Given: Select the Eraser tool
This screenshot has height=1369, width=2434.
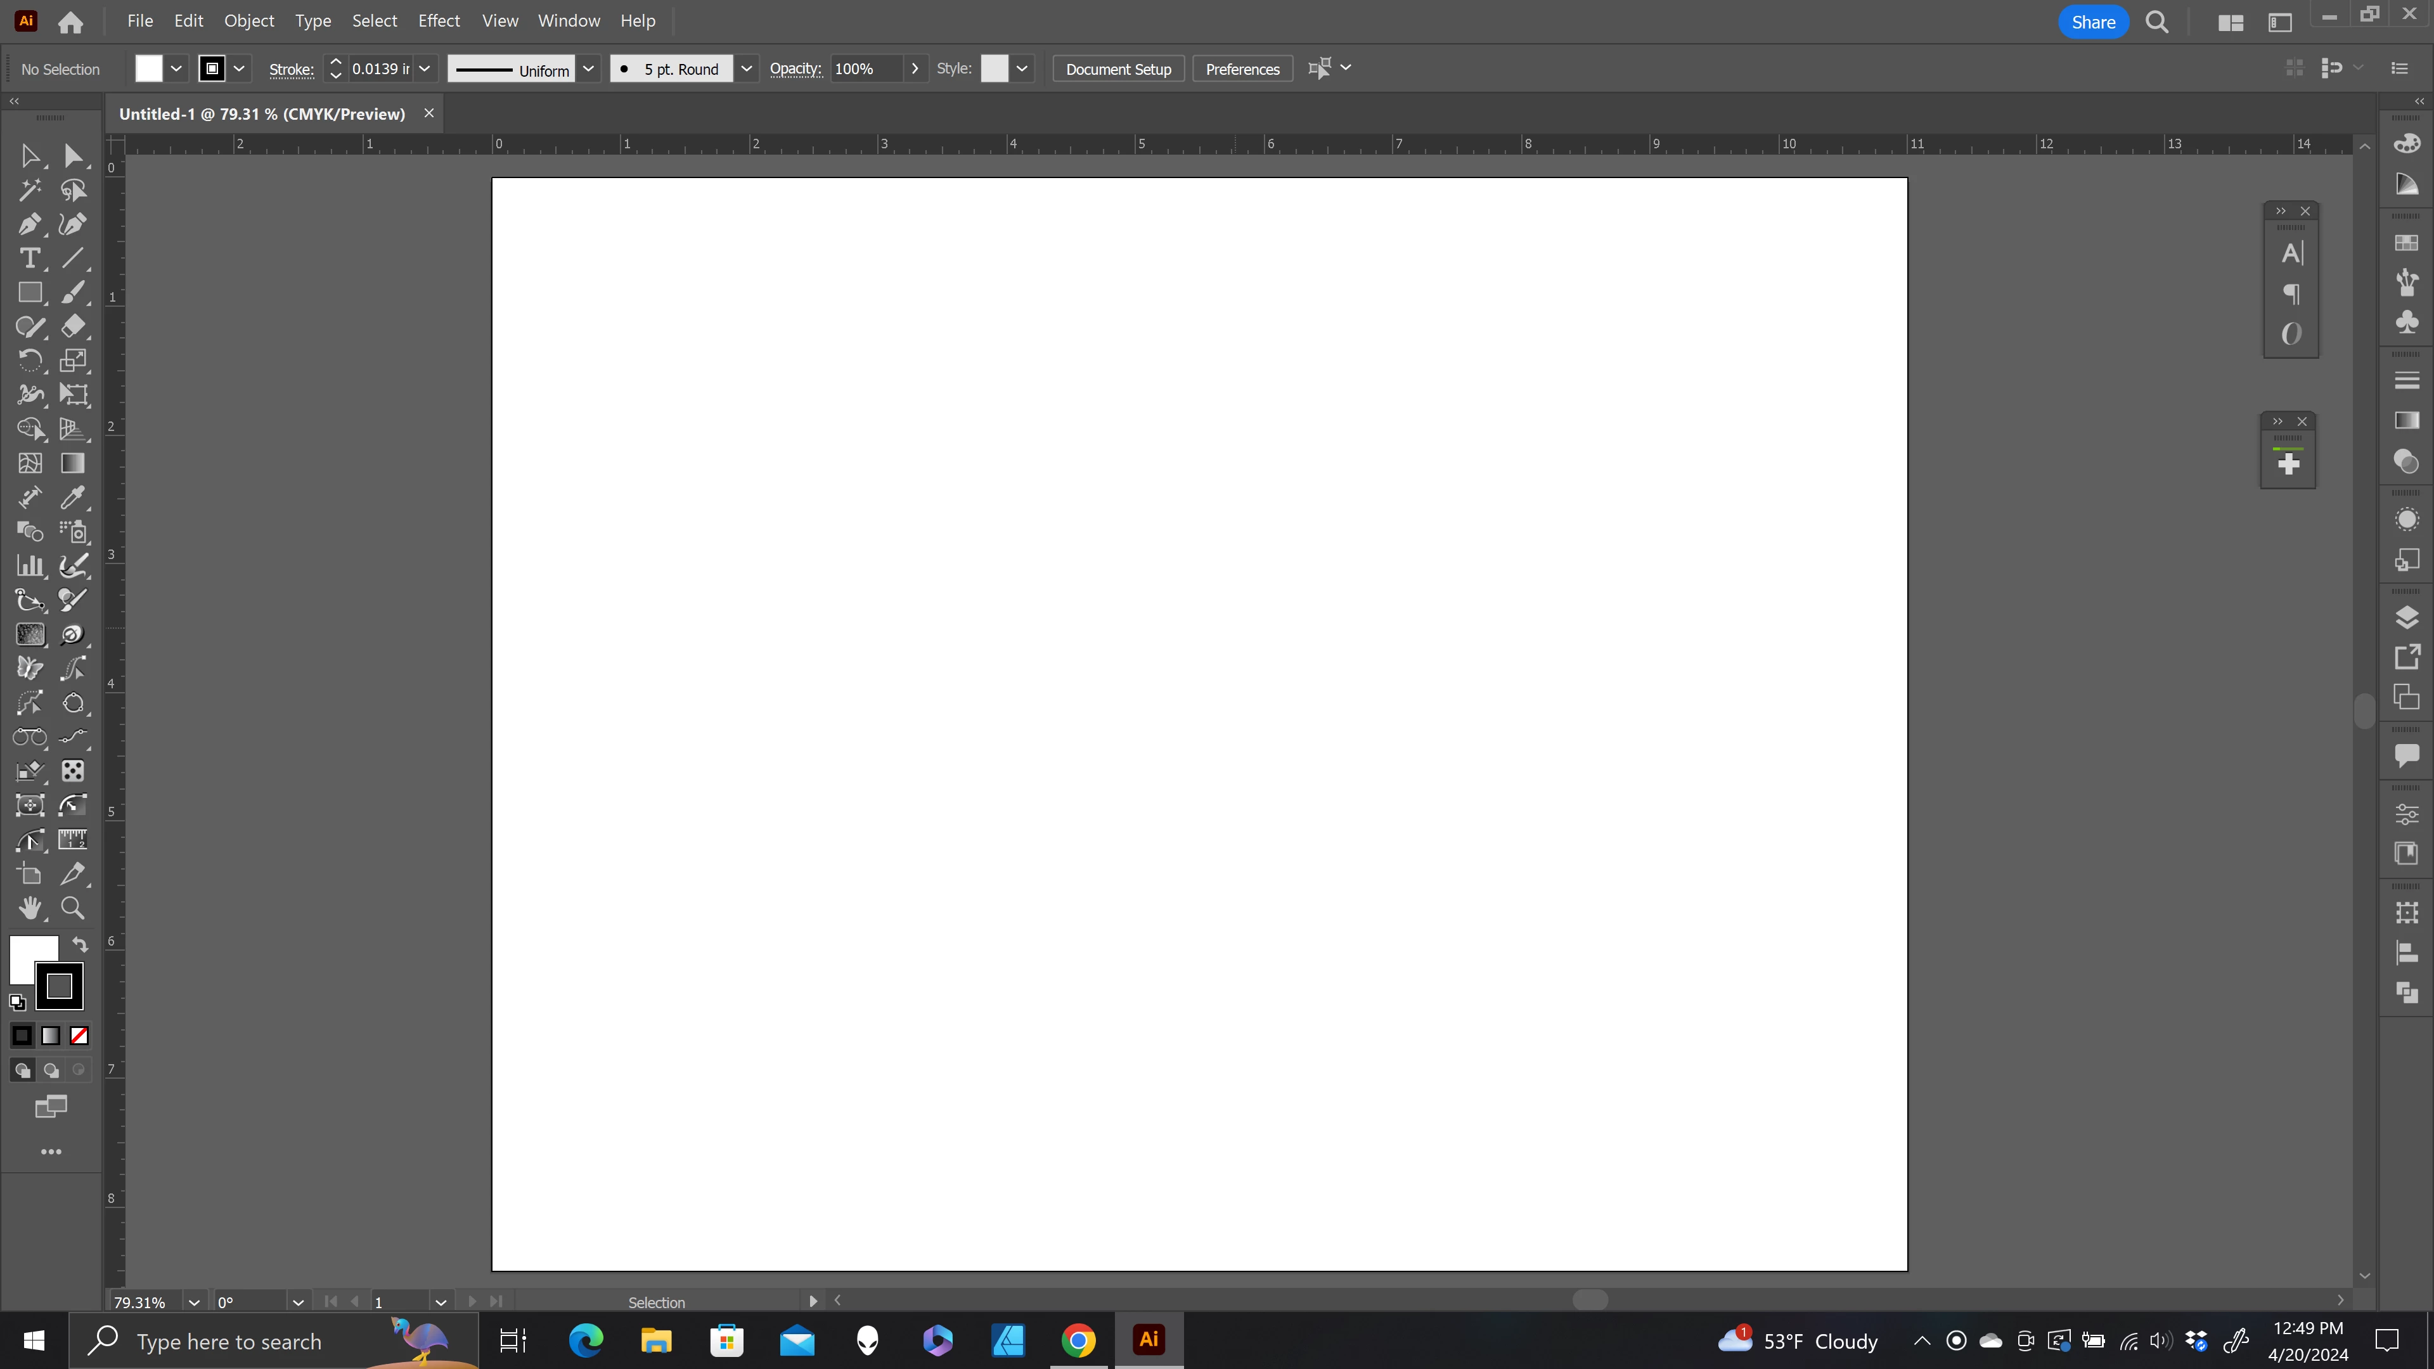Looking at the screenshot, I should tap(73, 327).
